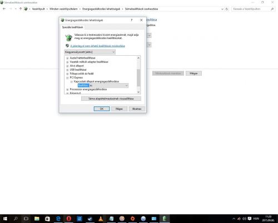Click OK in the power options dialog
The image size is (278, 223).
point(102,109)
